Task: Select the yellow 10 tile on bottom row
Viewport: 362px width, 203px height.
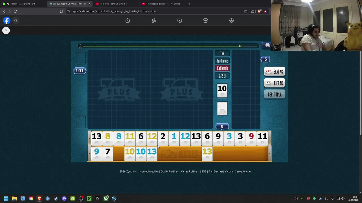Action: 130,154
